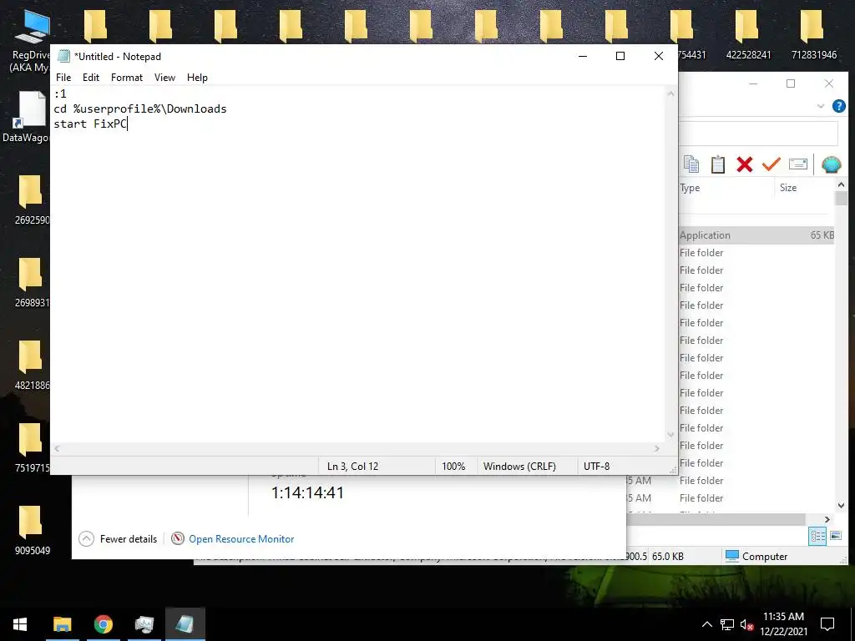This screenshot has width=855, height=641.
Task: Show hidden system tray icons
Action: pyautogui.click(x=706, y=624)
